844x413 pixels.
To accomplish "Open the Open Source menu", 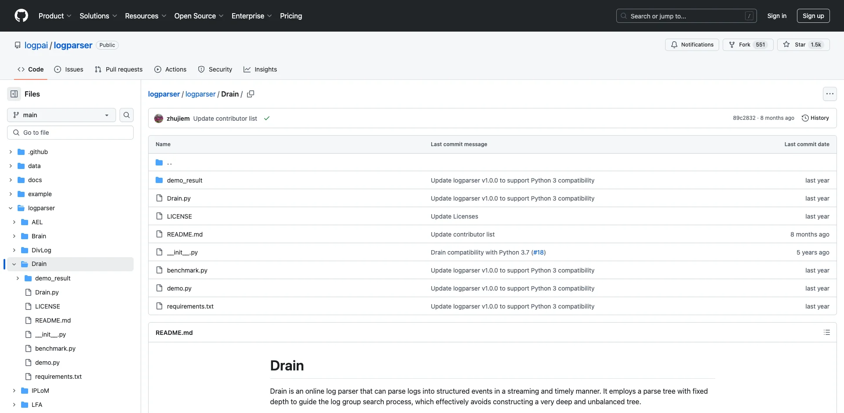I will coord(199,16).
